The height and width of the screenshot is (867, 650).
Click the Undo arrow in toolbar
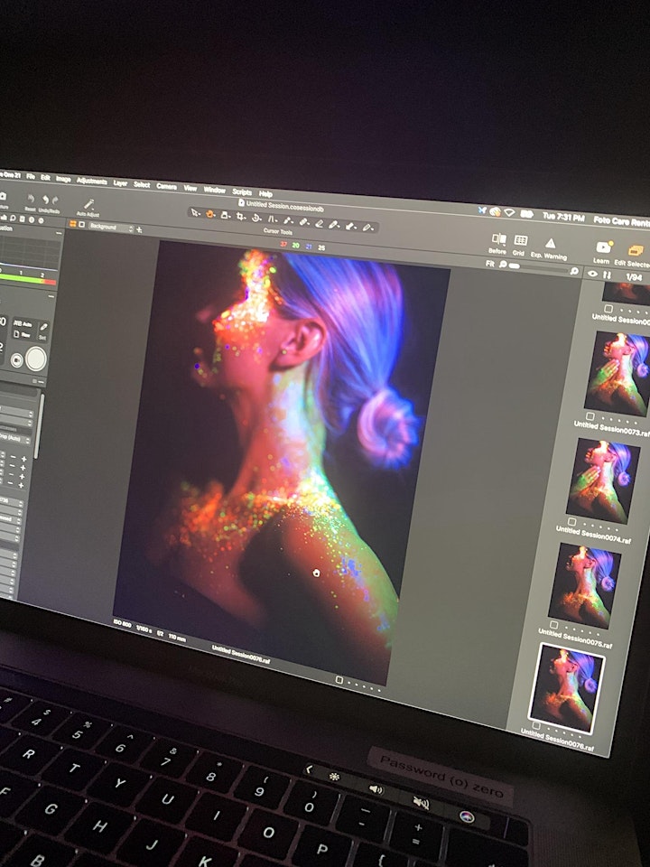pyautogui.click(x=46, y=200)
